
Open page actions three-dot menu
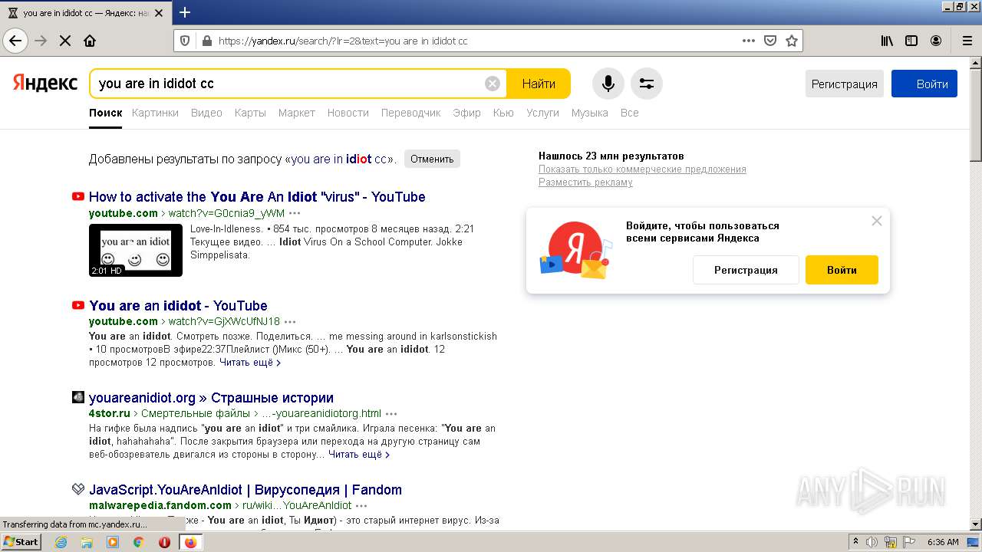pyautogui.click(x=749, y=41)
